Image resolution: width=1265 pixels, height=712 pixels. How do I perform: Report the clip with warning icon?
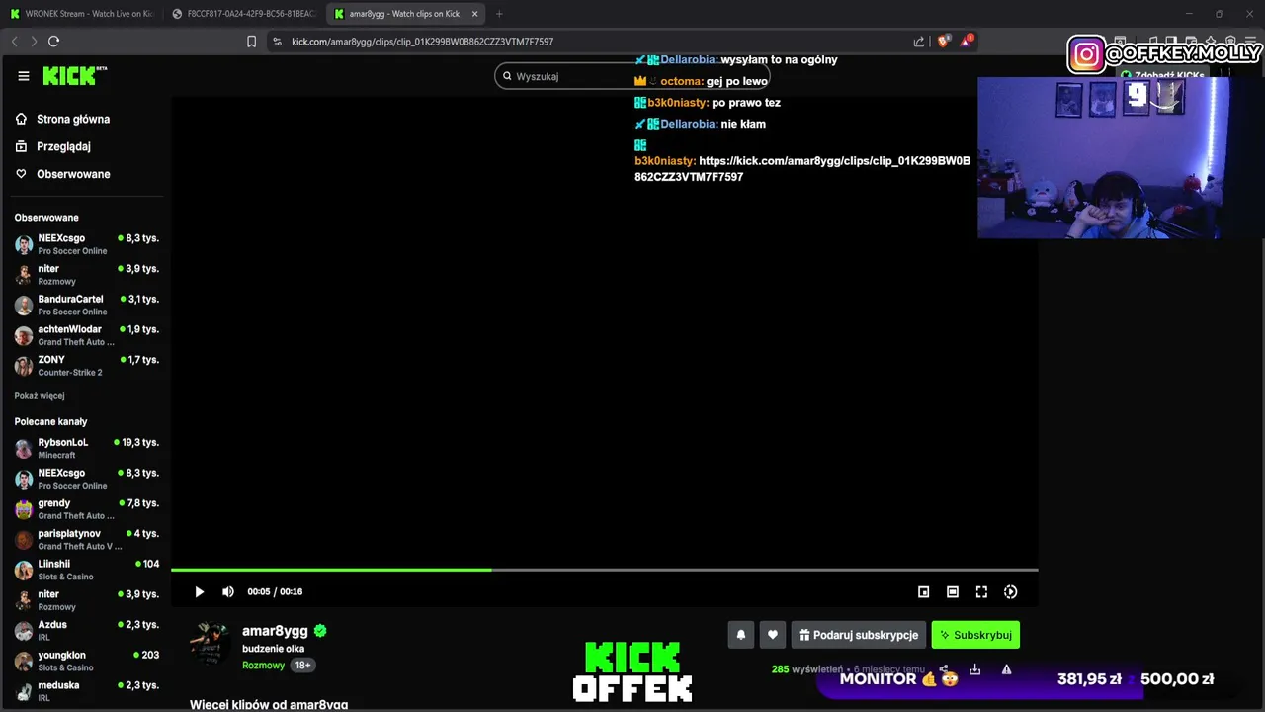click(1006, 669)
